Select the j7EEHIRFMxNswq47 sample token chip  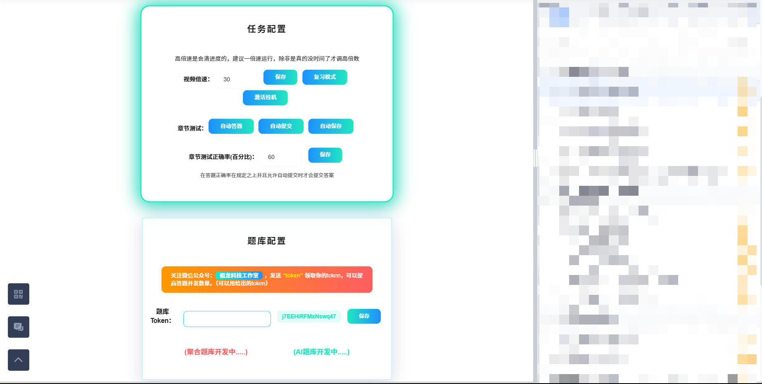tap(309, 317)
